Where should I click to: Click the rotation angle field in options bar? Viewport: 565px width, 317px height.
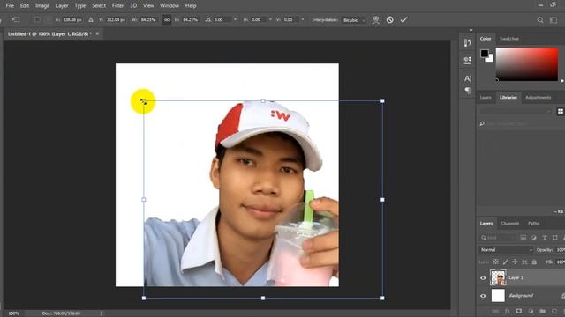coord(222,20)
